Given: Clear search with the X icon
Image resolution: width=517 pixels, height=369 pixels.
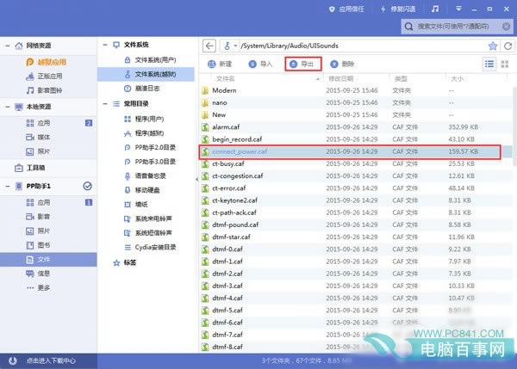Looking at the screenshot, I should point(506,27).
